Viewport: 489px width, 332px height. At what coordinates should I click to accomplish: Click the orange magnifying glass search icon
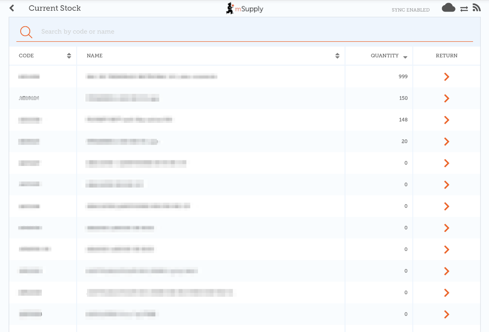point(26,32)
